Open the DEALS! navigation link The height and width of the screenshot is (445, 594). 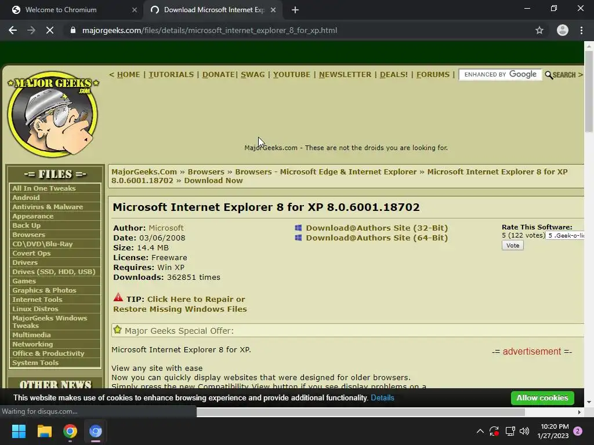394,75
